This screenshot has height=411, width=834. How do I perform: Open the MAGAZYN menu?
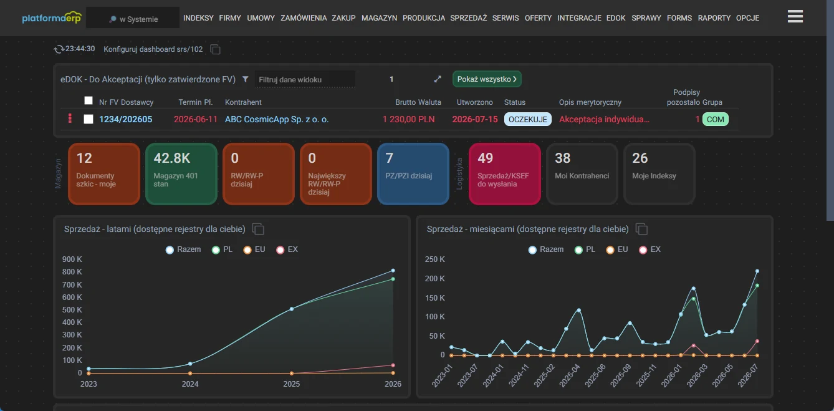pos(379,18)
